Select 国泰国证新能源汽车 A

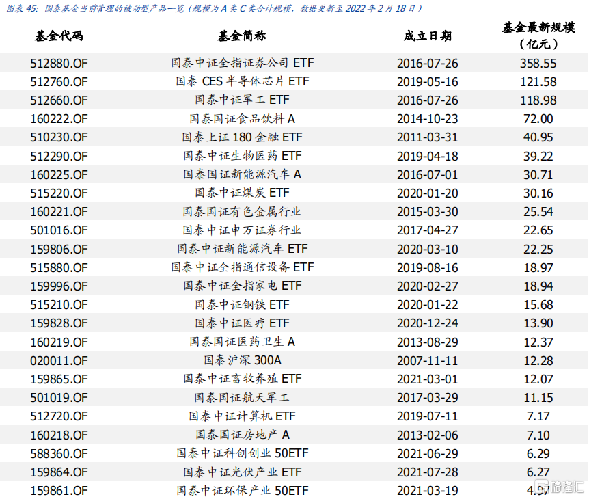click(x=243, y=174)
